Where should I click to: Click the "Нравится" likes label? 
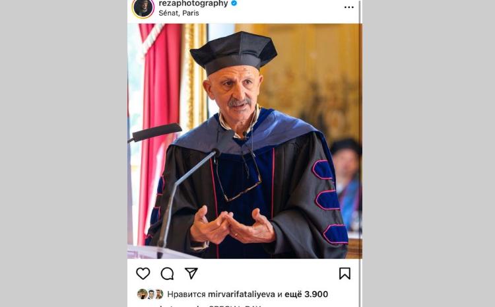[x=185, y=294]
